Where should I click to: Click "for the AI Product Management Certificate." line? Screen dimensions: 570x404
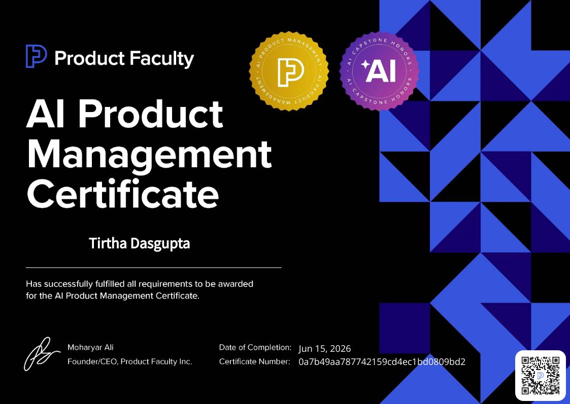[x=113, y=296]
